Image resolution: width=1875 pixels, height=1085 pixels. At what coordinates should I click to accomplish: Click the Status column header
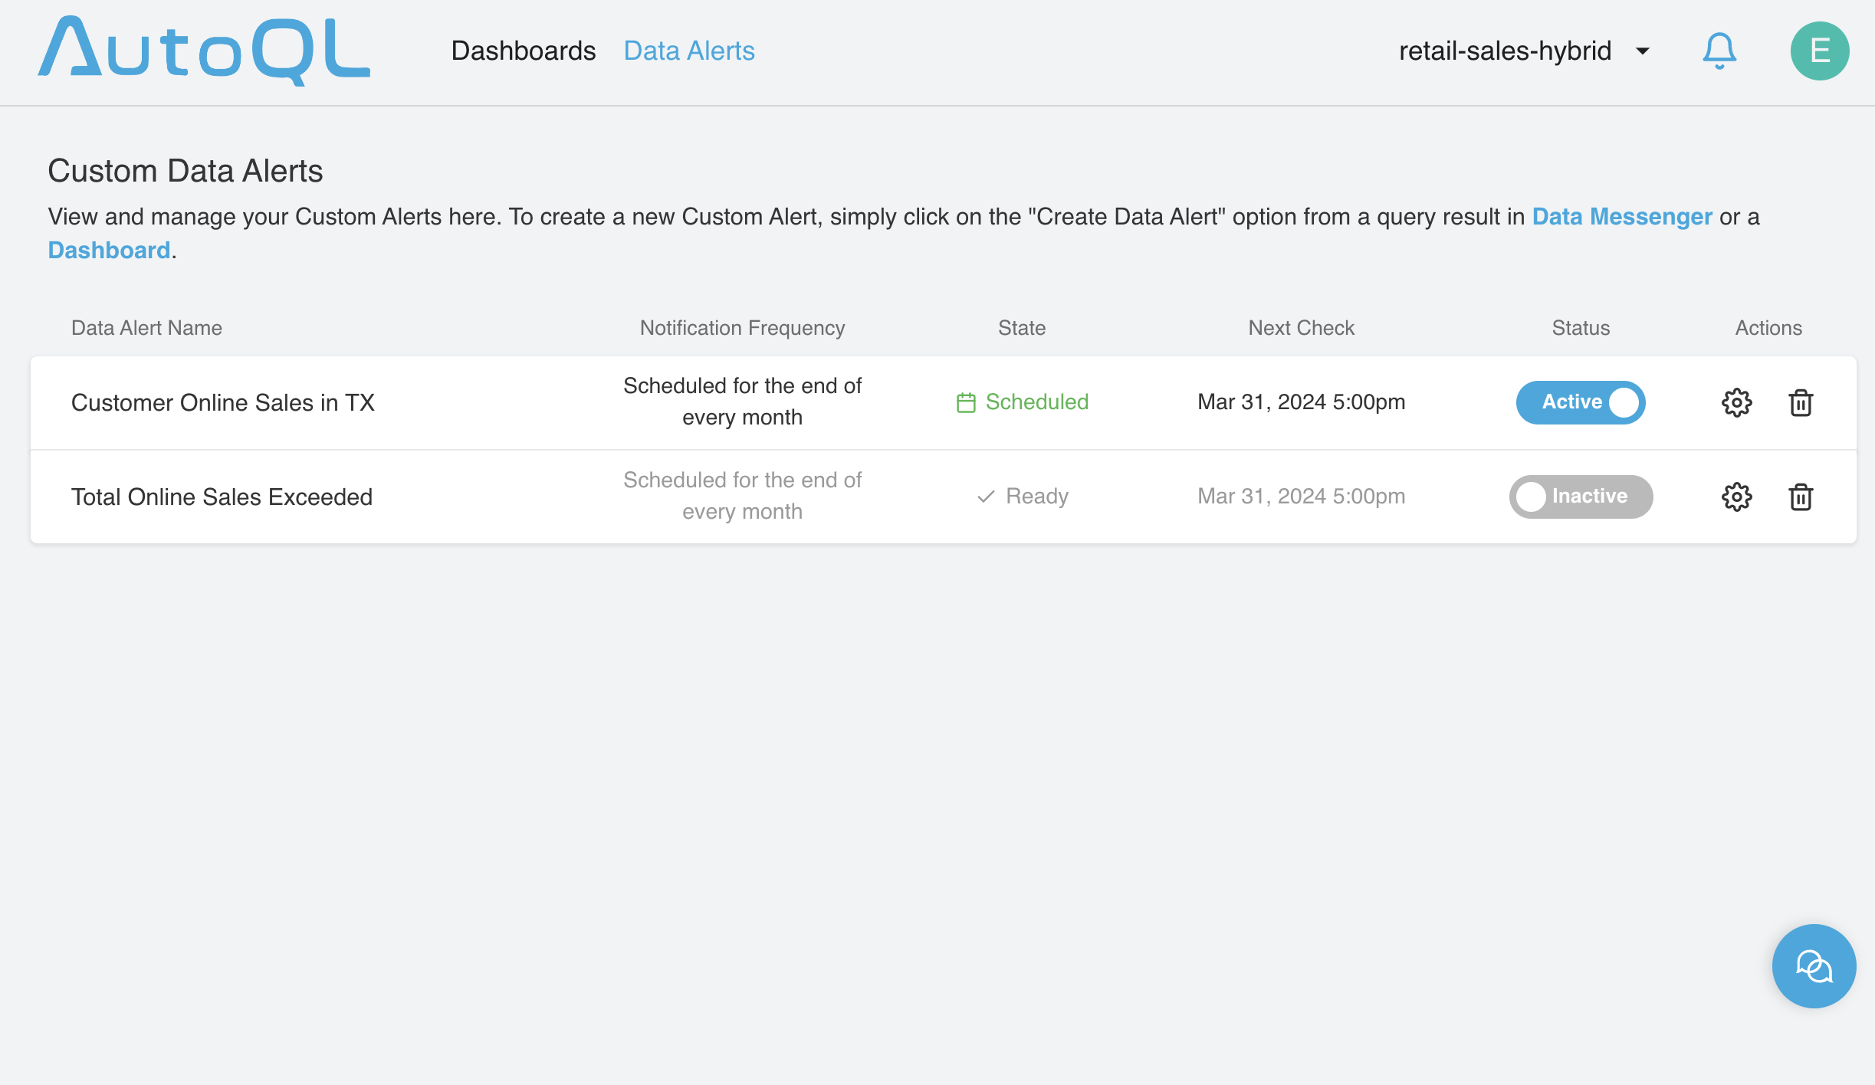1581,328
